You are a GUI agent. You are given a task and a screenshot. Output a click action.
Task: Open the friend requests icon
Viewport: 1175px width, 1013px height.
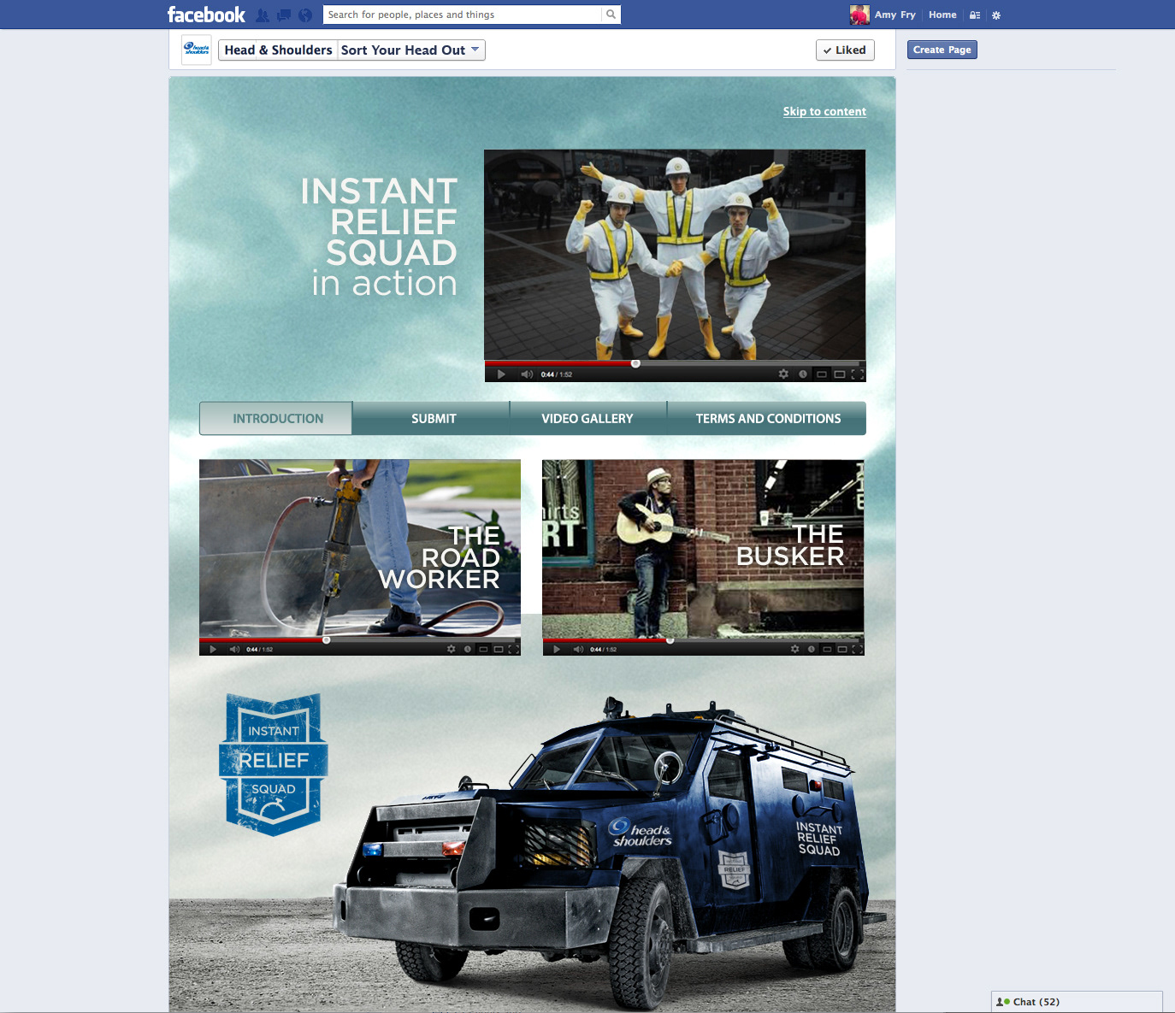pyautogui.click(x=263, y=15)
